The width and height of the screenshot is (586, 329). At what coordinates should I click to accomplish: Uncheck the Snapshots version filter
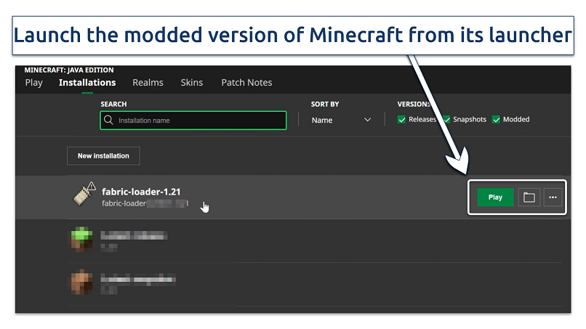[x=446, y=120]
